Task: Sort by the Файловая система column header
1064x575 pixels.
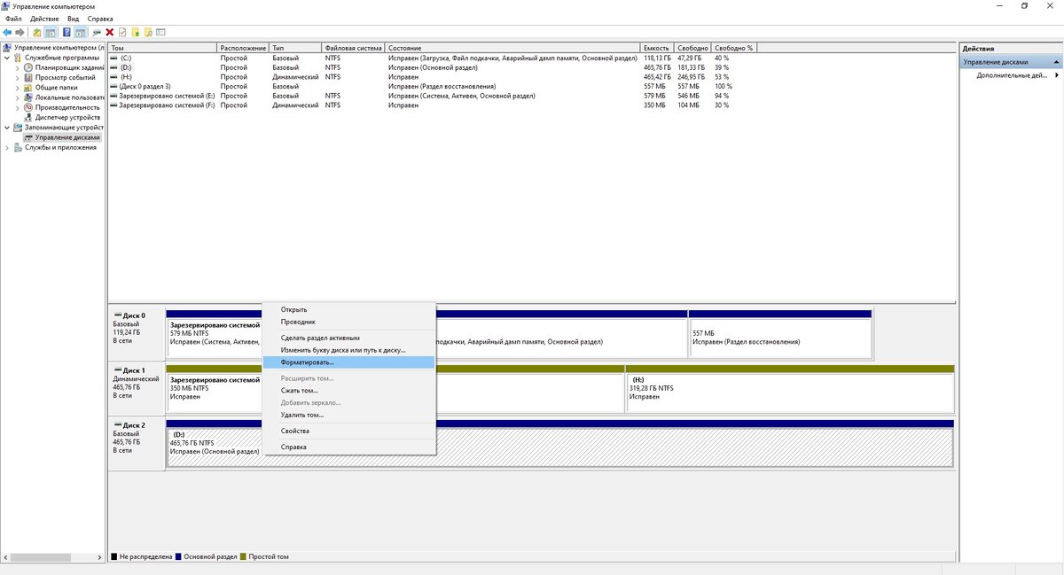Action: coord(354,48)
